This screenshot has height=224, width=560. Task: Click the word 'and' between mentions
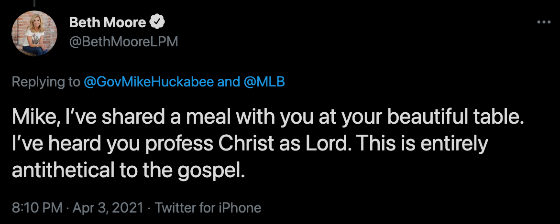[229, 82]
